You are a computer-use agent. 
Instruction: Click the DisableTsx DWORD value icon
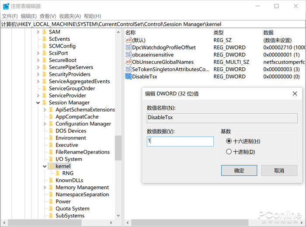tap(128, 77)
